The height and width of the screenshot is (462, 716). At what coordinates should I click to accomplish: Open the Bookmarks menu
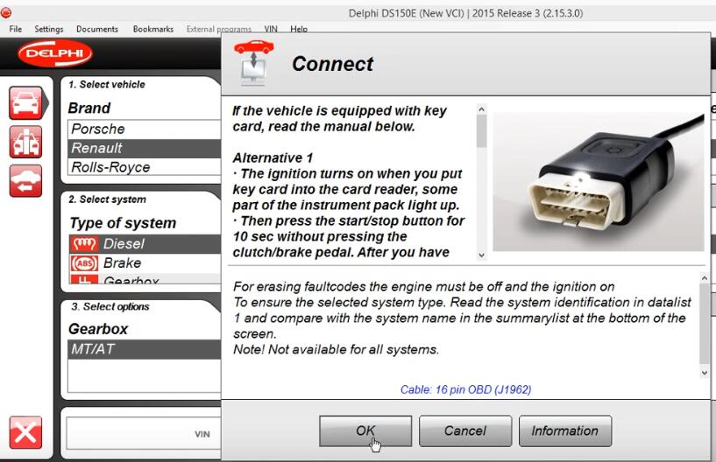(153, 29)
